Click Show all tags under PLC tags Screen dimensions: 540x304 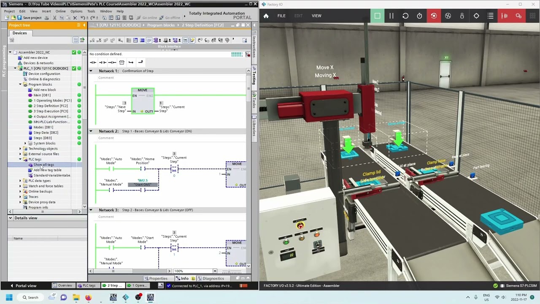(44, 165)
